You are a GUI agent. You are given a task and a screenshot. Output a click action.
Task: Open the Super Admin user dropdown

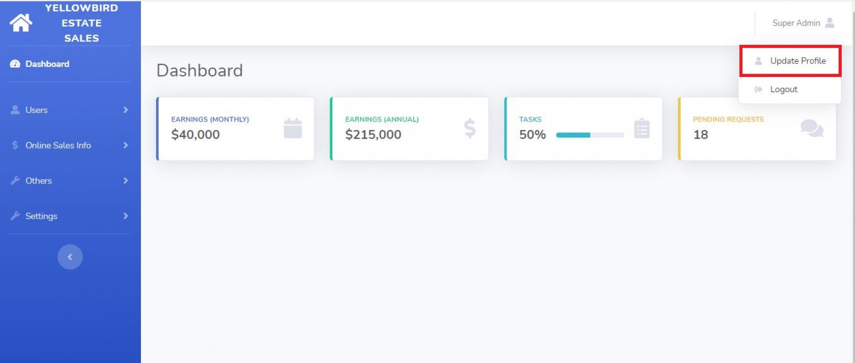(x=803, y=23)
